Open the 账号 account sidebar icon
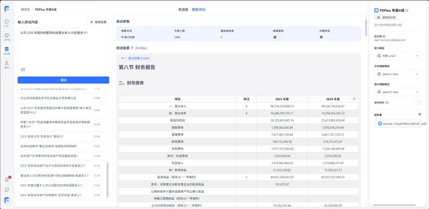 point(7,64)
